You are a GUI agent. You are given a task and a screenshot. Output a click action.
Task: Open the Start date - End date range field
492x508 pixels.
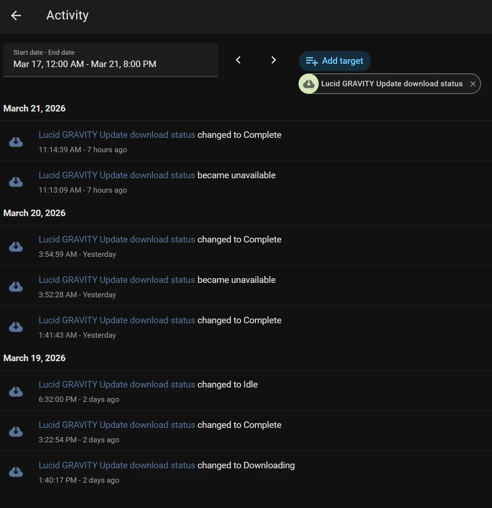click(x=110, y=60)
